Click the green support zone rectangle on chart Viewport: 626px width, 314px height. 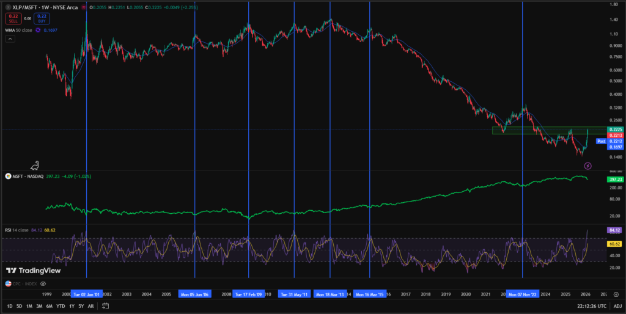coord(550,130)
